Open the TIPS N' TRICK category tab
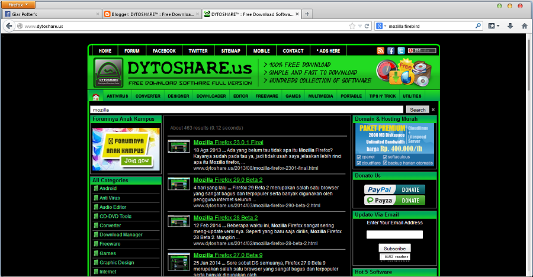Viewport: 533px width, 277px height. 383,96
